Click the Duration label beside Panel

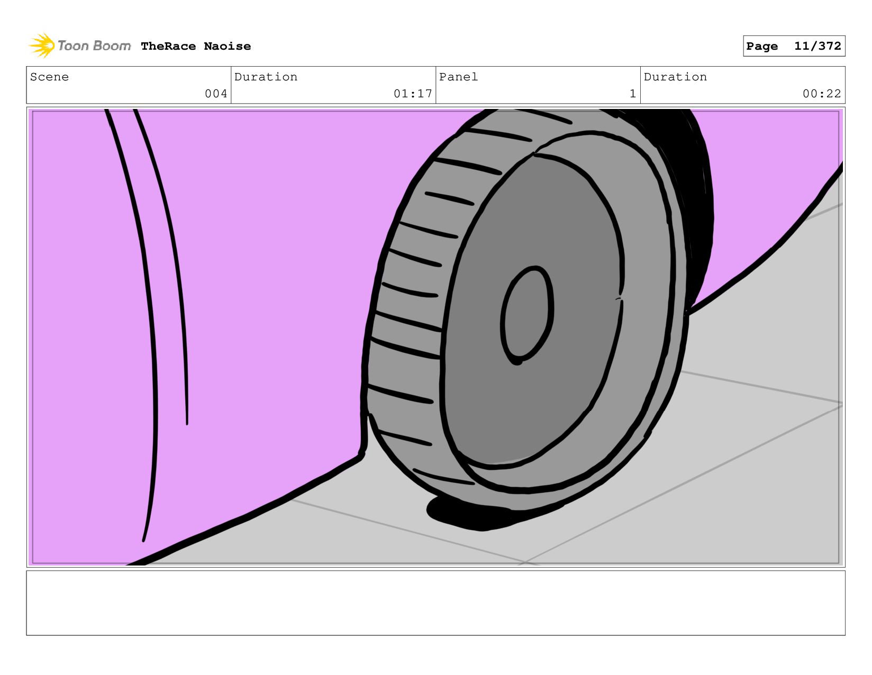675,77
